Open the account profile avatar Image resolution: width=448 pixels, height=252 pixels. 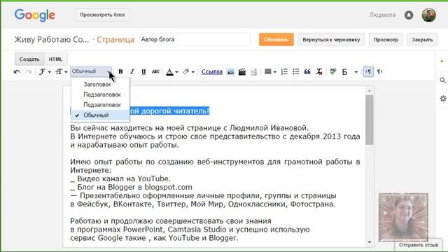(x=429, y=15)
